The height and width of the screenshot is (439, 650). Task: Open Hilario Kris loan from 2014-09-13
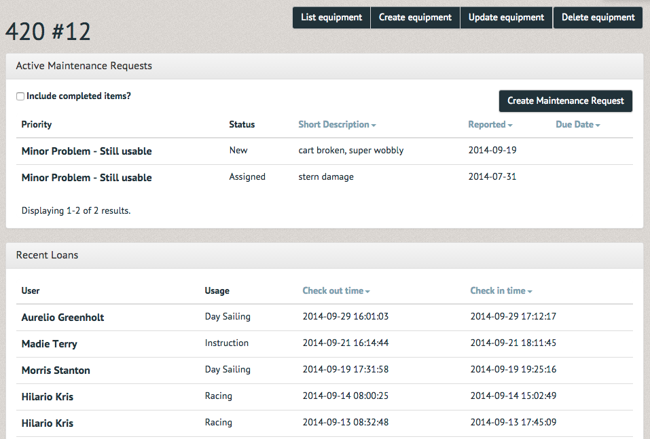click(48, 423)
